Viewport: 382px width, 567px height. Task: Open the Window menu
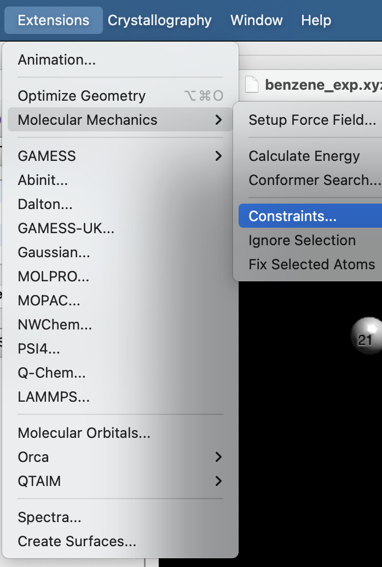coord(256,21)
